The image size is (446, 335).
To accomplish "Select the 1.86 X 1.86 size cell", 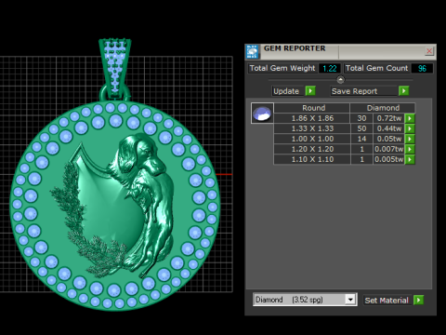I will click(x=312, y=118).
